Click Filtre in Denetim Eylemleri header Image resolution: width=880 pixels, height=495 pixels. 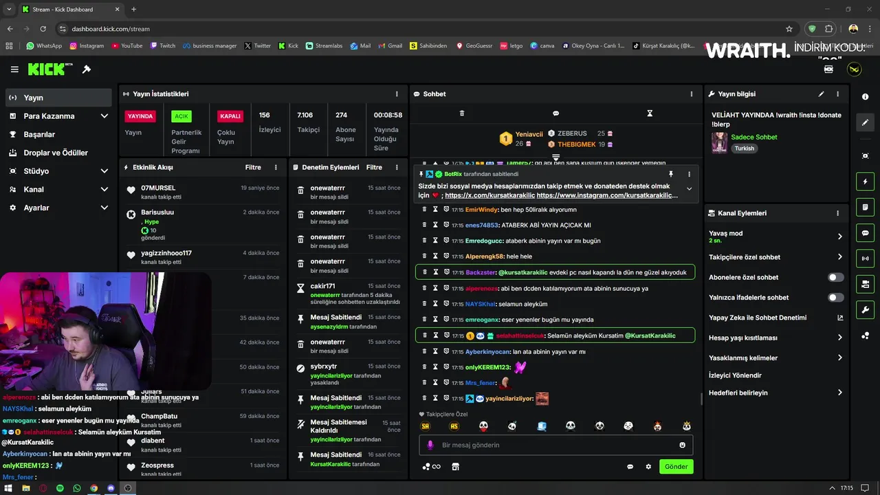coord(374,167)
